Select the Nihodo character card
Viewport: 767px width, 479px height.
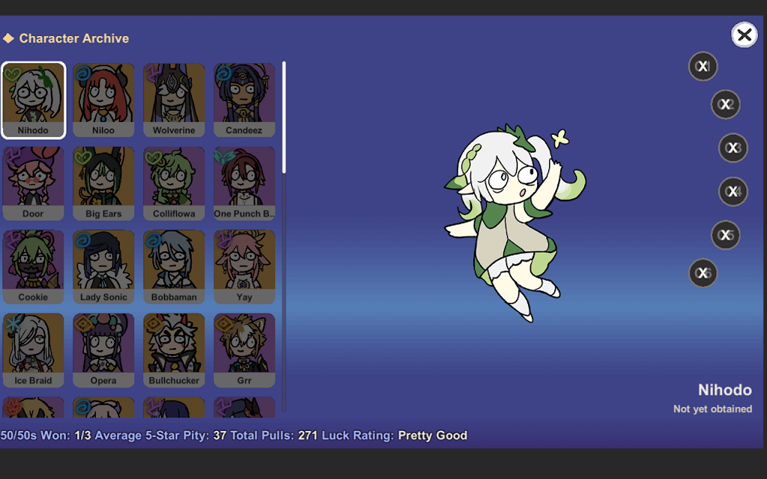pos(34,100)
